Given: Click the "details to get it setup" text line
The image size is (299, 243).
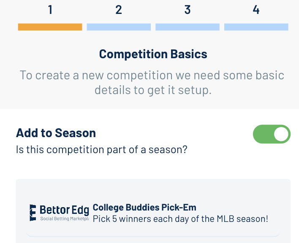Looking at the screenshot, I should [x=153, y=90].
